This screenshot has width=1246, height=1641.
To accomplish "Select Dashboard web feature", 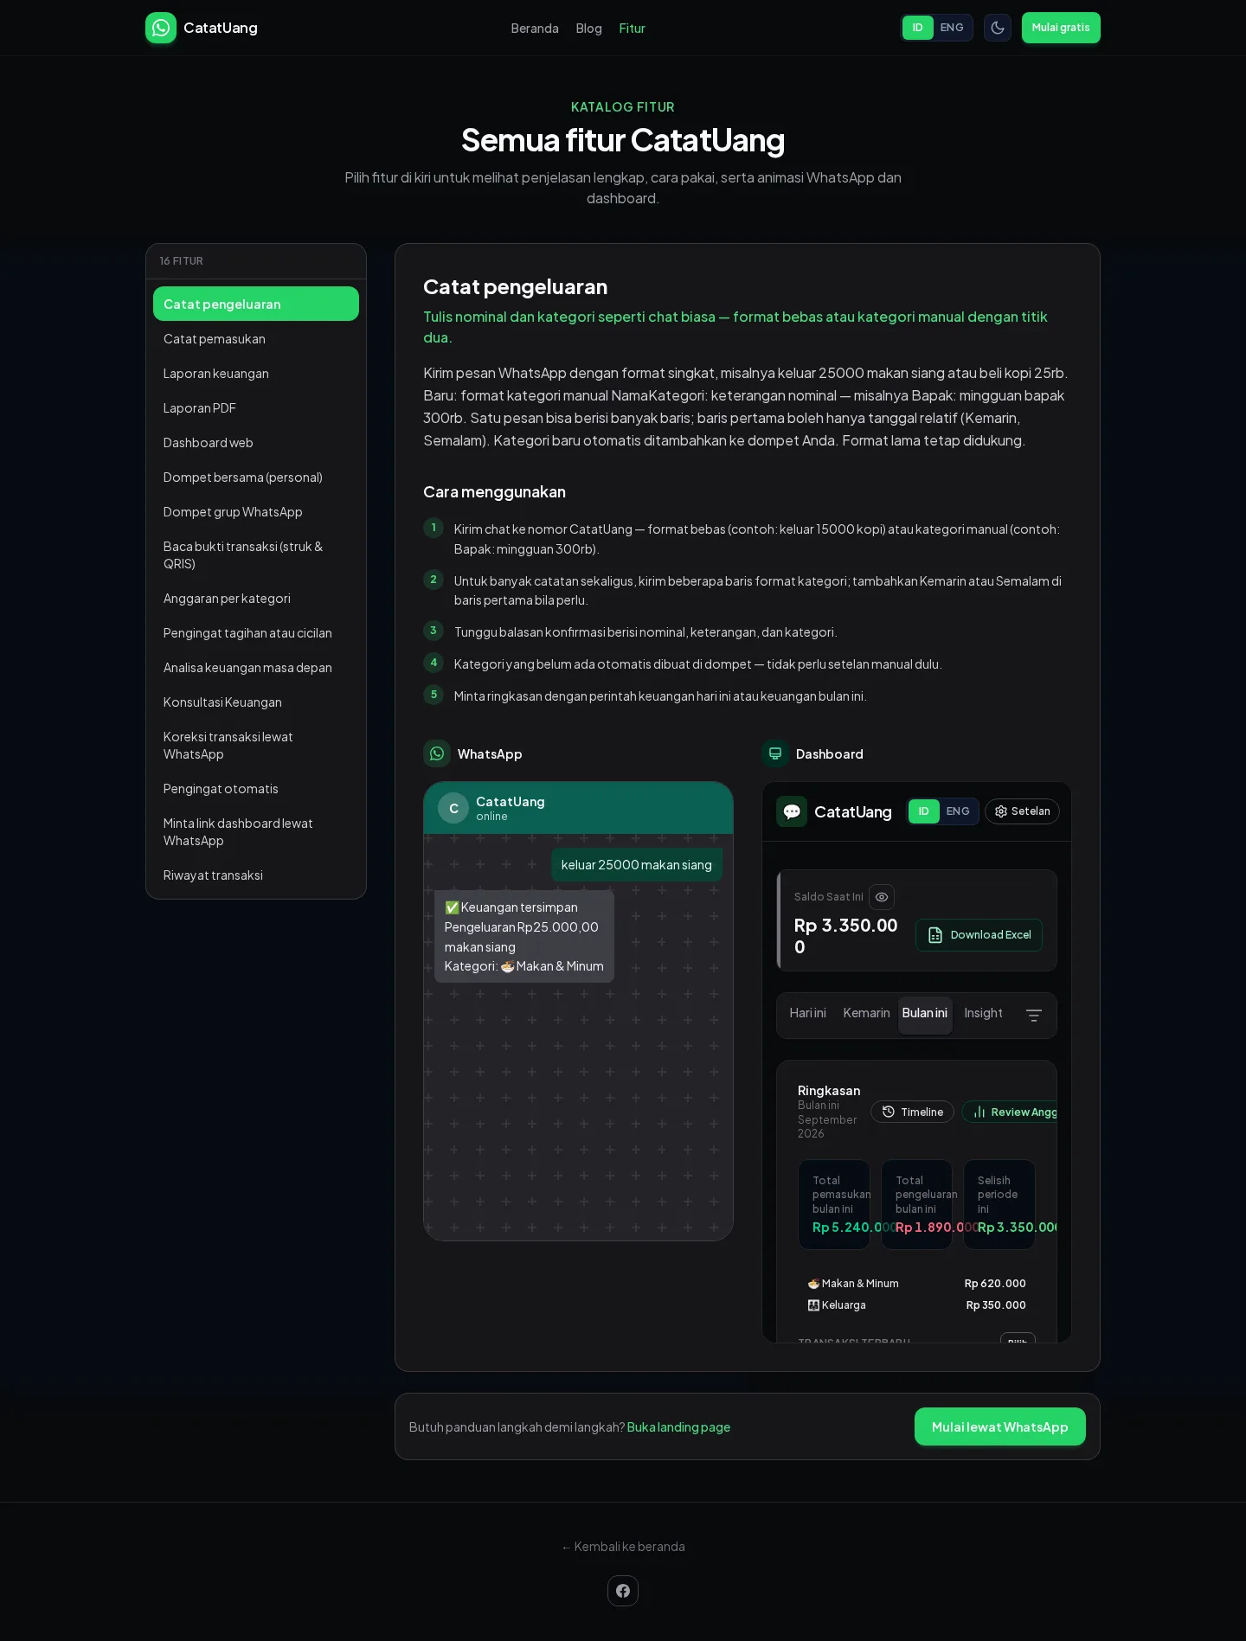I will (x=256, y=443).
